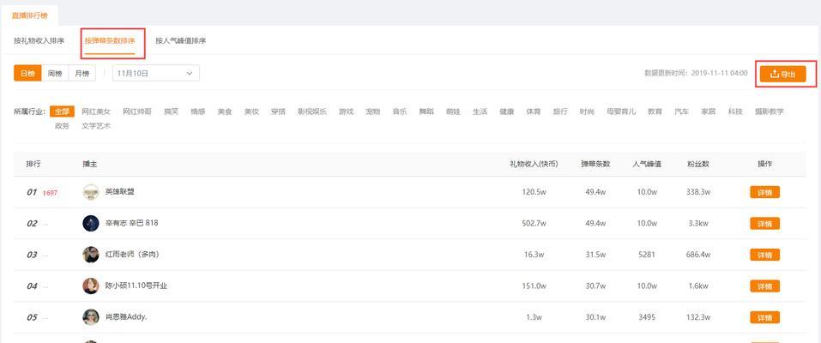Click streamer name 肖恩雅Addy.
821x343 pixels.
(x=126, y=317)
